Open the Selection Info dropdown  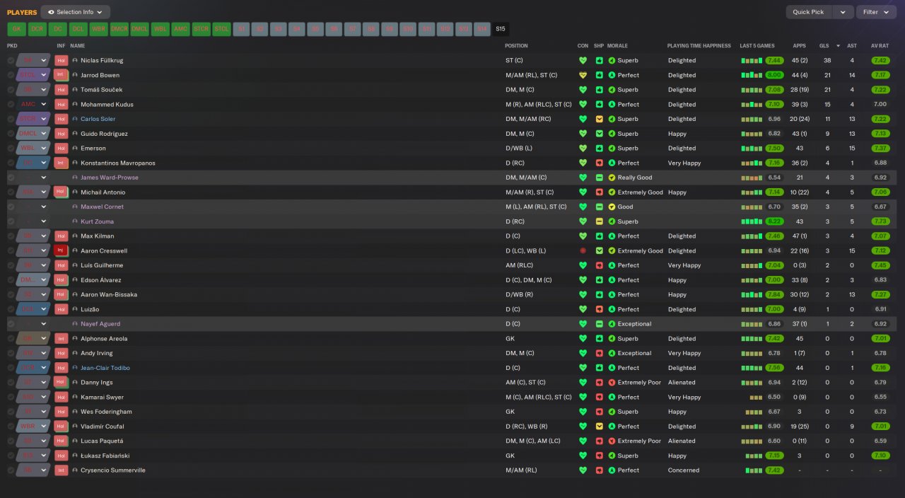[x=75, y=12]
